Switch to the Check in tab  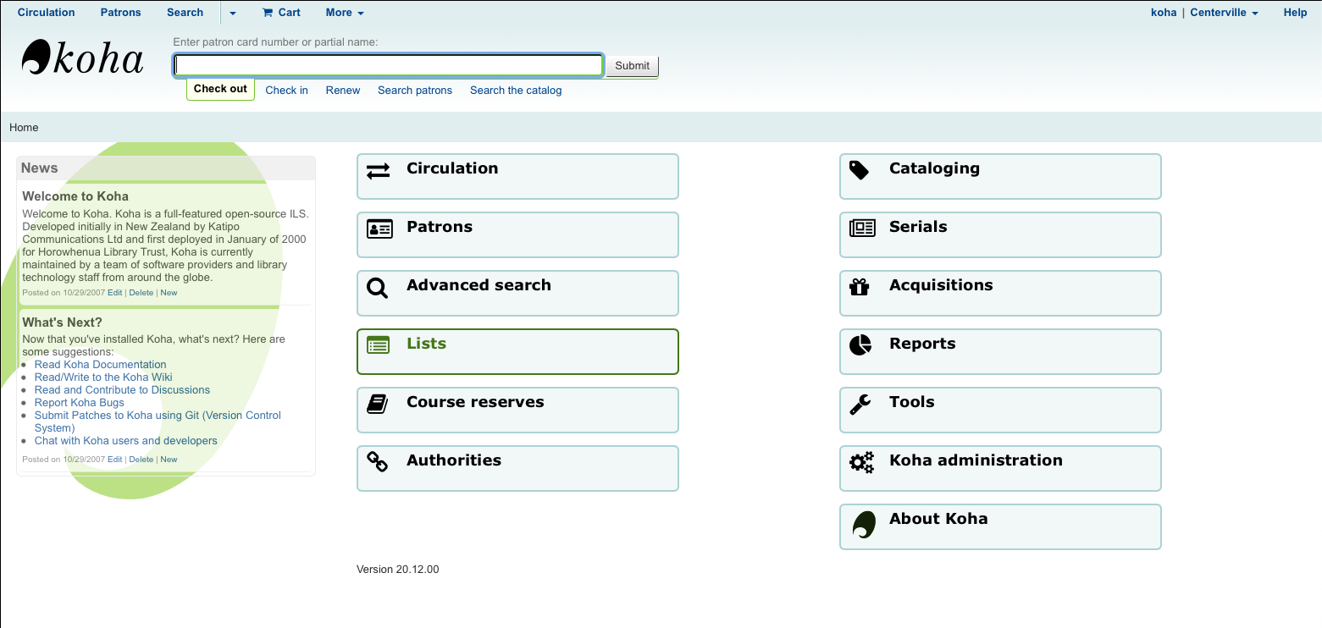click(x=286, y=91)
